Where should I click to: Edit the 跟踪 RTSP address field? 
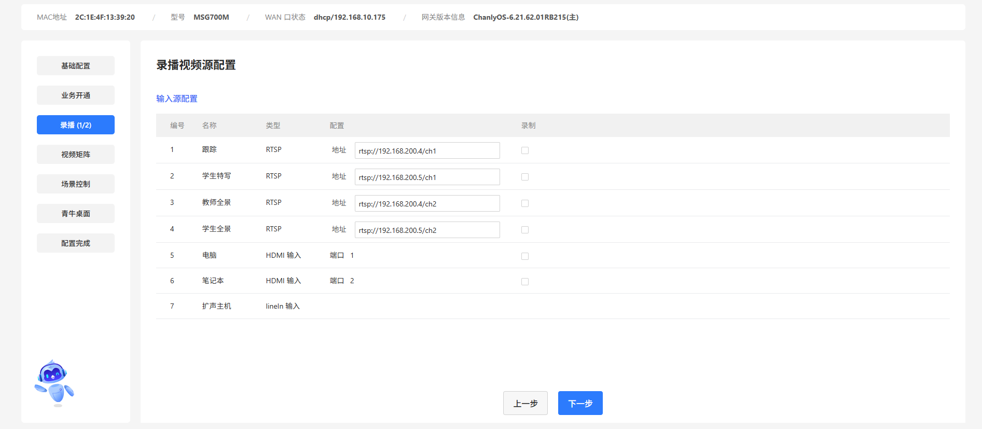pos(427,151)
